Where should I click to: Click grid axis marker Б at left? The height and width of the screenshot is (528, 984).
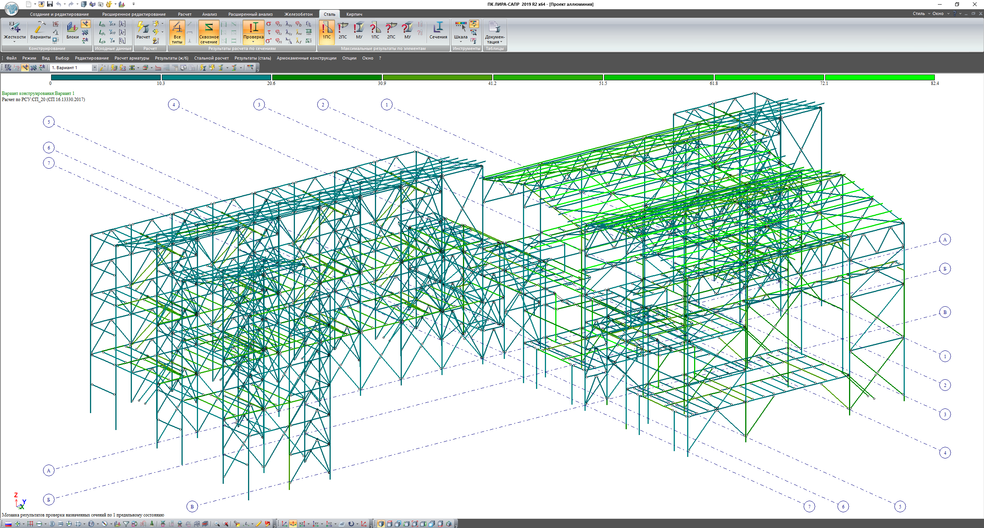click(x=49, y=500)
